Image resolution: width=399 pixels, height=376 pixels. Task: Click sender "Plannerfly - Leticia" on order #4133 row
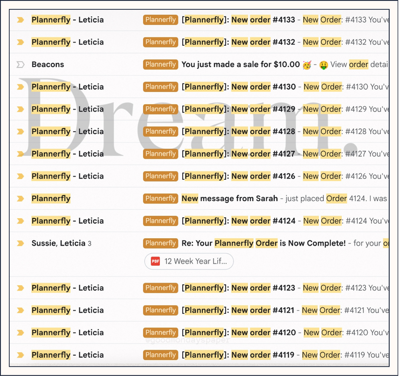pos(68,20)
